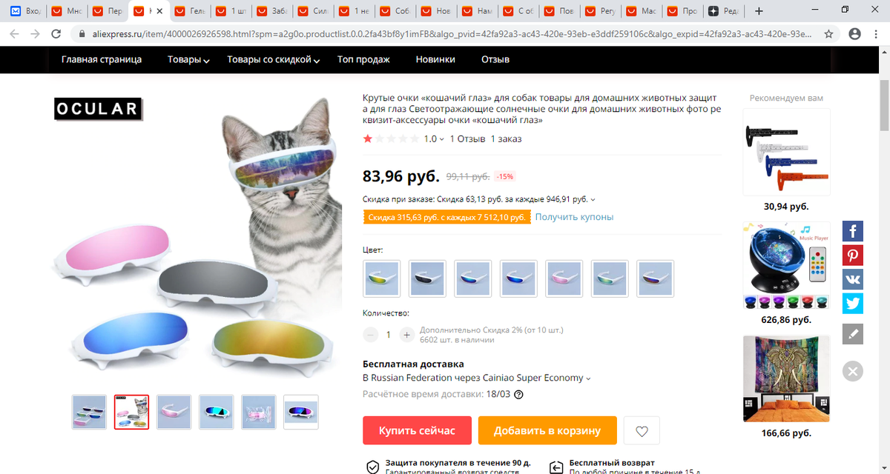Share the product on Facebook
This screenshot has width=890, height=474.
click(x=853, y=231)
